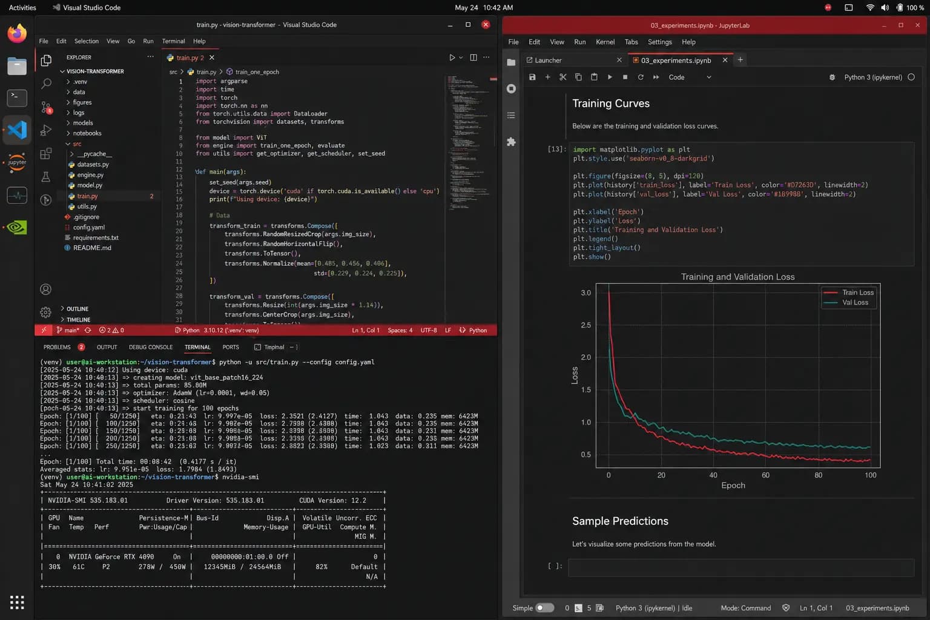Run the selected notebook cell
The width and height of the screenshot is (930, 620).
pos(610,77)
